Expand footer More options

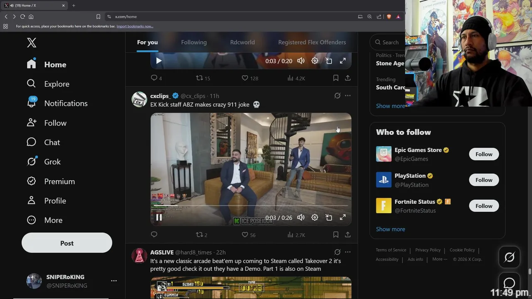440,259
